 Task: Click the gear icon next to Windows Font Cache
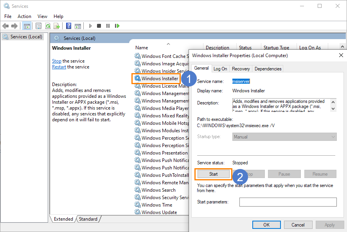(138, 56)
